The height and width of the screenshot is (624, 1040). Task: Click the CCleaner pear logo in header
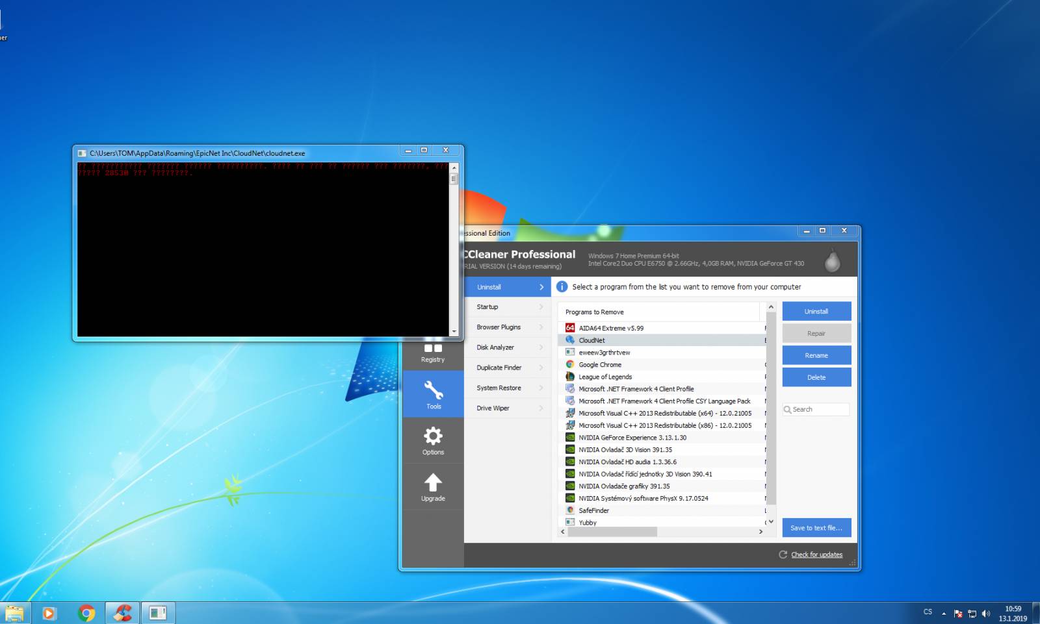coord(833,260)
